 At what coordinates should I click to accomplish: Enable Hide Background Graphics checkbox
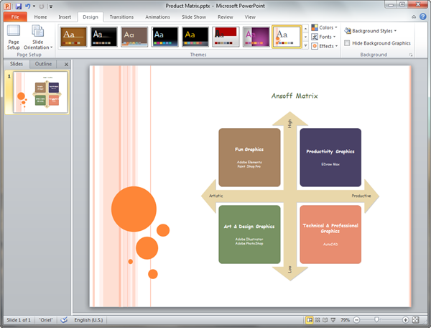(x=348, y=43)
